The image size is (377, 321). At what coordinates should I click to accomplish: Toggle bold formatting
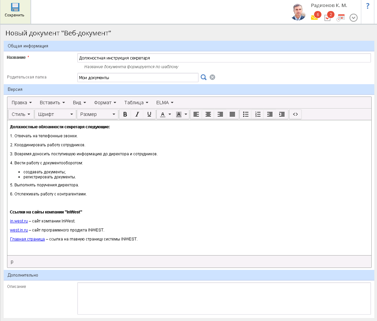pos(125,114)
